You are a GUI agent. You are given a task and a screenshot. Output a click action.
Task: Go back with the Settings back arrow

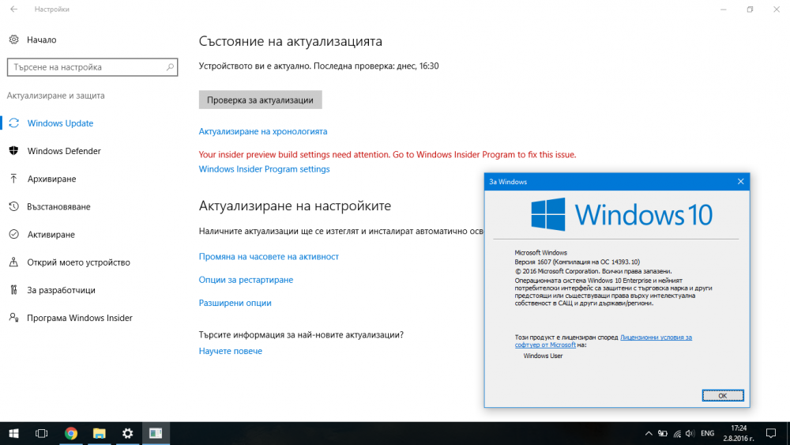13,9
